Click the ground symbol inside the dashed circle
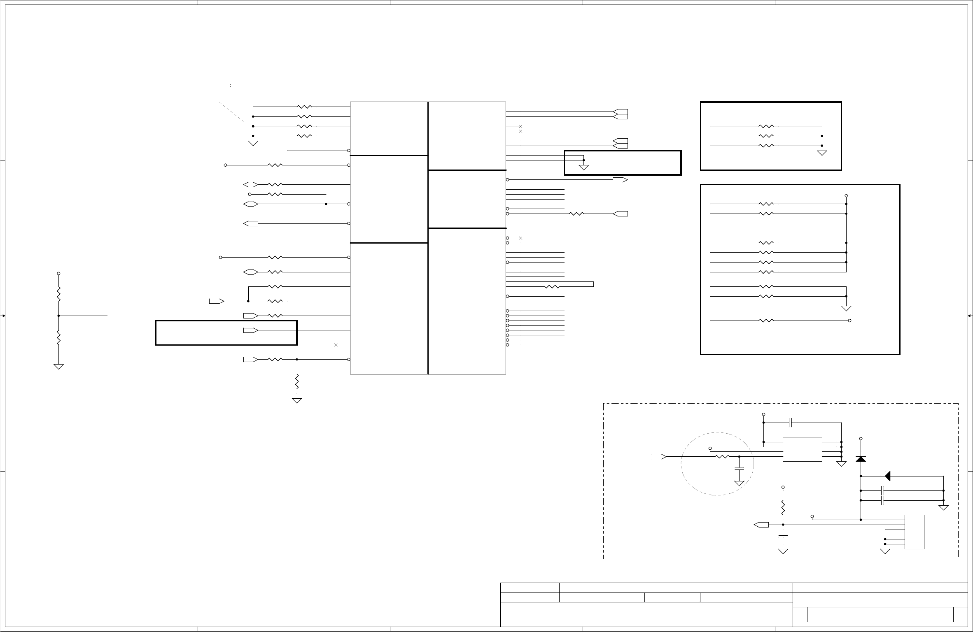 pos(740,483)
